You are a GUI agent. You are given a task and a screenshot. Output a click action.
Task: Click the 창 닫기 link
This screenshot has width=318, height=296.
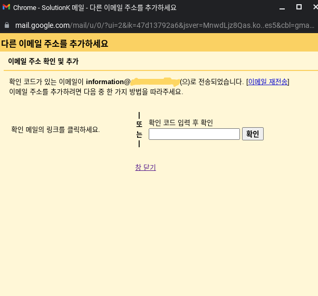(x=146, y=167)
